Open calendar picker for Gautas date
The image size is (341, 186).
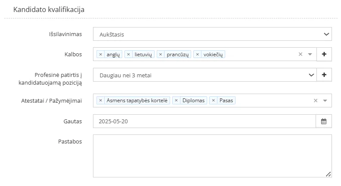324,121
